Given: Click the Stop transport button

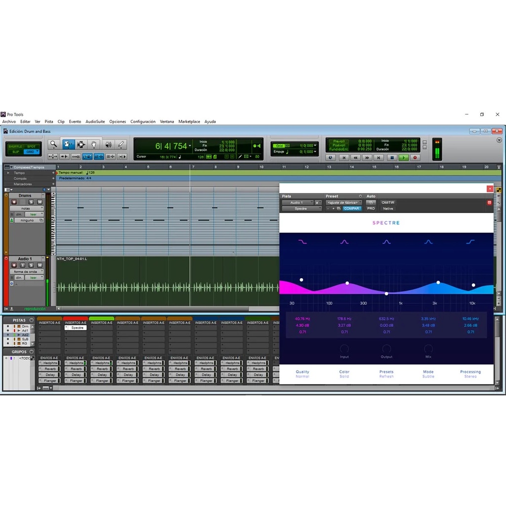Looking at the screenshot, I should coord(392,158).
